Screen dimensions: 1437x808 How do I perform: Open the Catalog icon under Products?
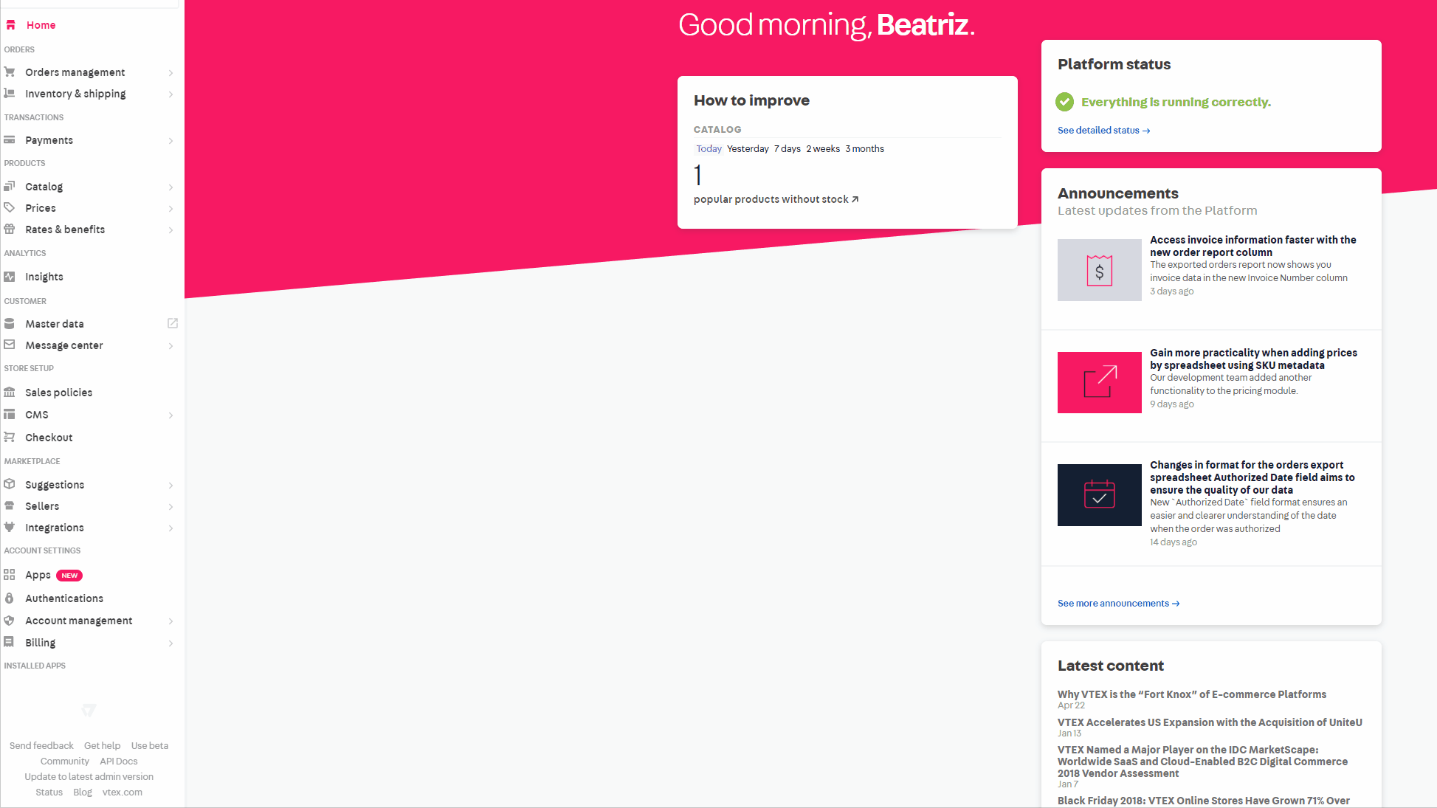pos(10,186)
